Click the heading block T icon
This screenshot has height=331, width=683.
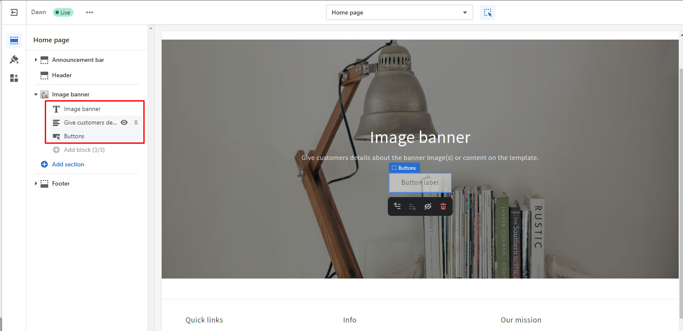point(56,109)
